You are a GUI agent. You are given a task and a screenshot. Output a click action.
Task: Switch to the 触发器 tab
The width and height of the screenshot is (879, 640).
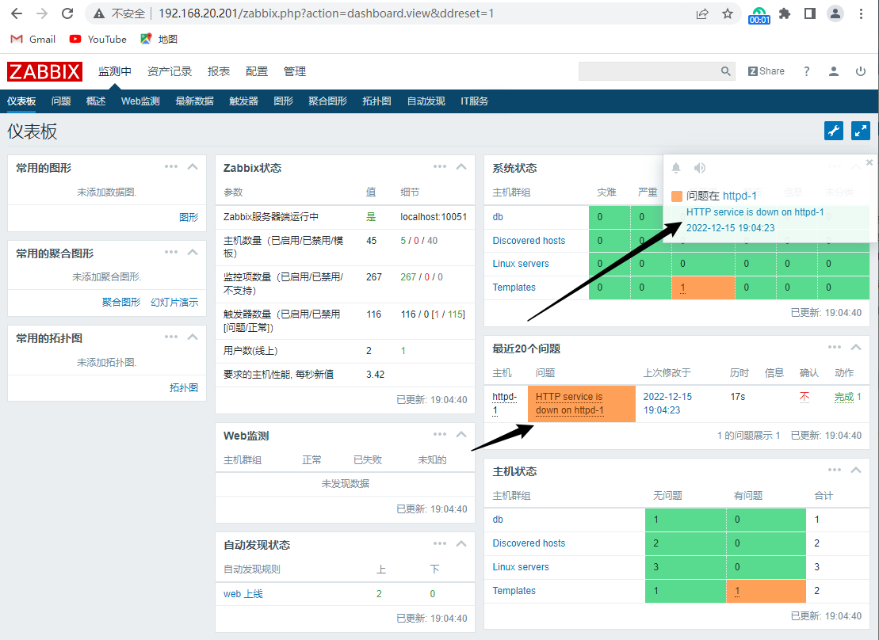(x=243, y=101)
